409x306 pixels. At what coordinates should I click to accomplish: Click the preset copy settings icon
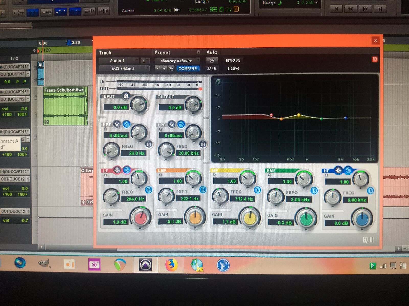[x=171, y=69]
